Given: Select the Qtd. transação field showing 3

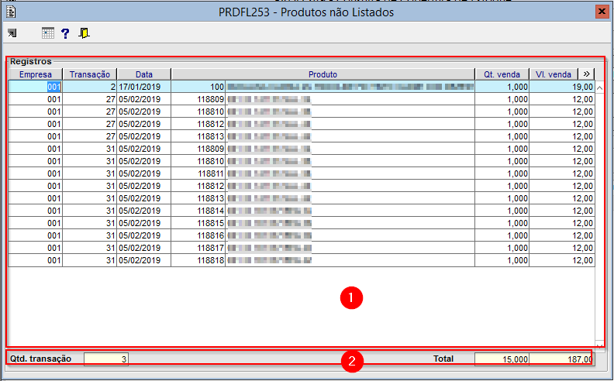Looking at the screenshot, I should point(105,359).
